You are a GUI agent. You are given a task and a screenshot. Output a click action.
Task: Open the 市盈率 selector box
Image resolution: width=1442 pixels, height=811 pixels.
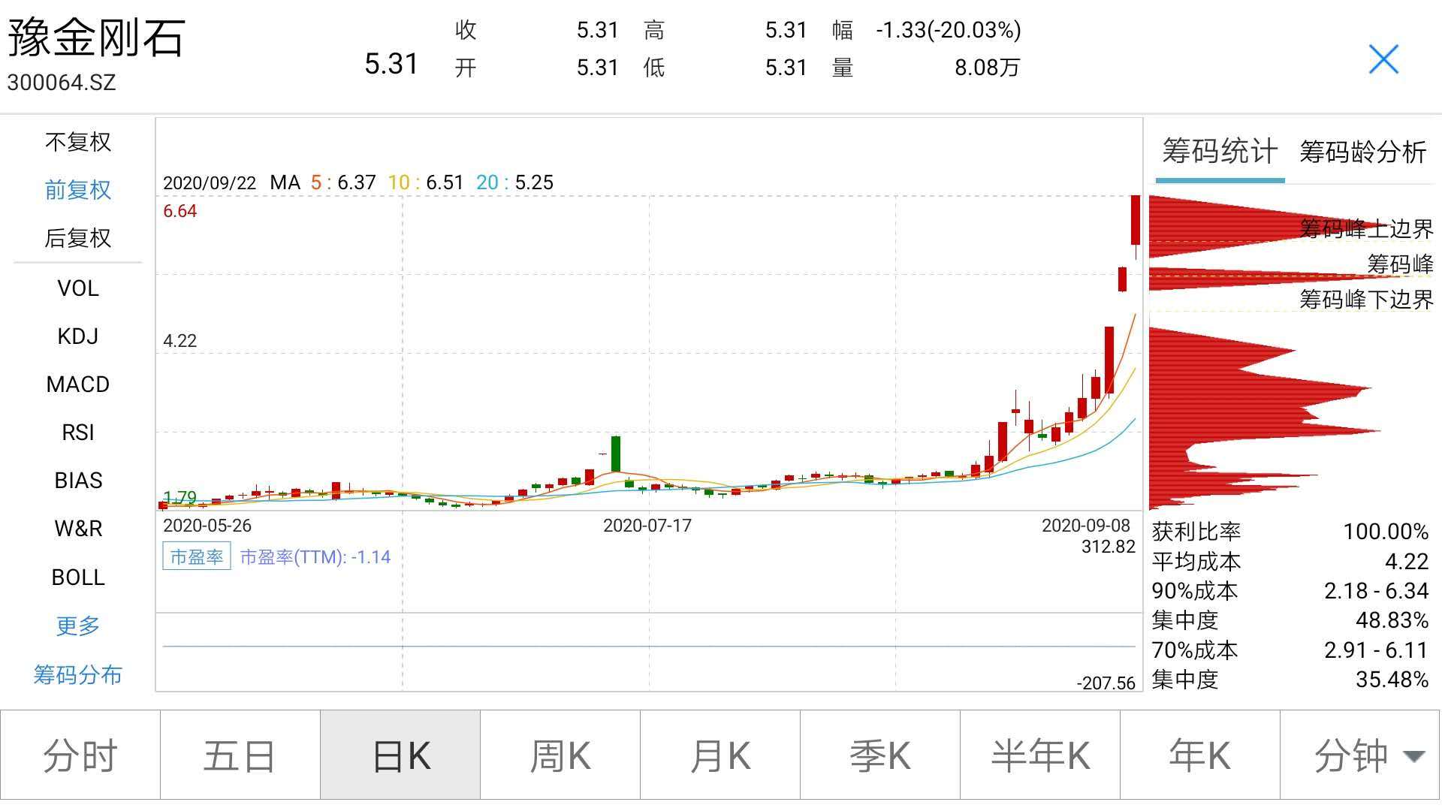pos(196,557)
